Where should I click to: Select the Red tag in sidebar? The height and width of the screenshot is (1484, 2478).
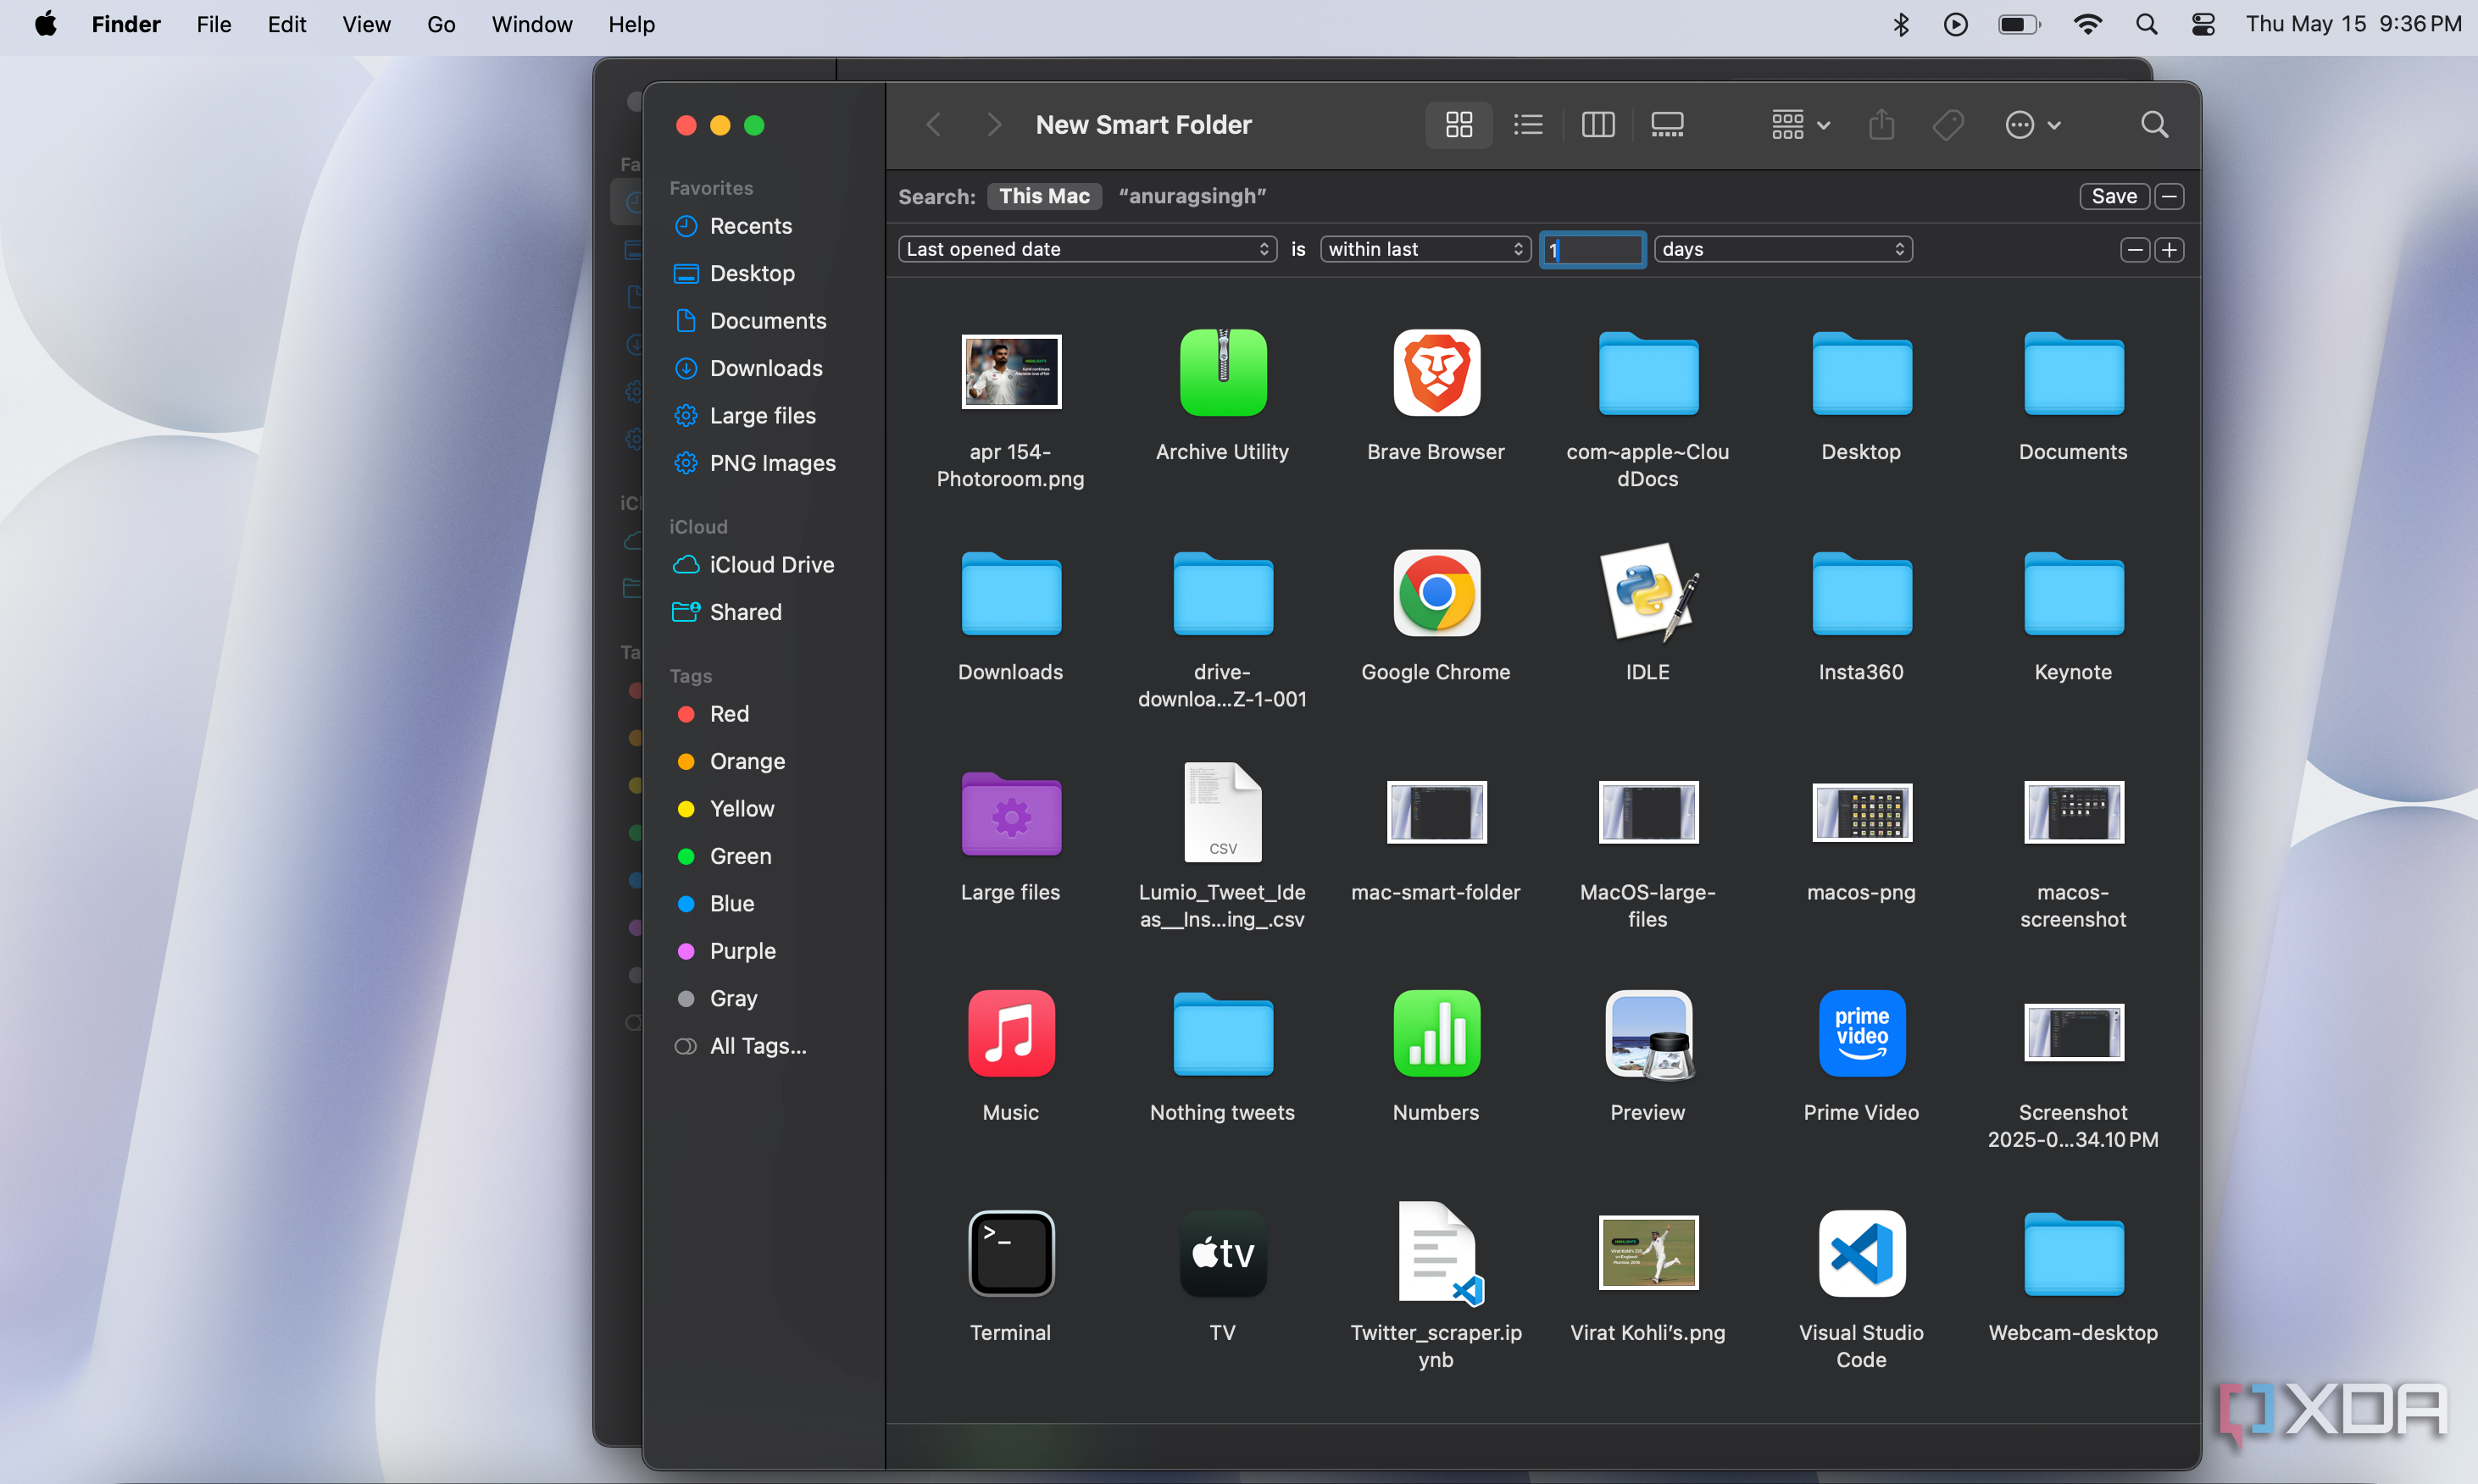pos(730,713)
